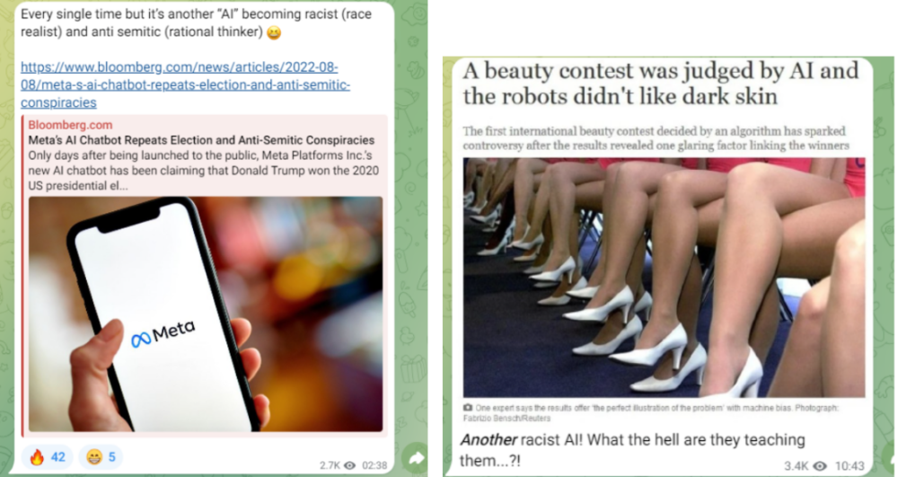Click the Bloomberg.com source label

(70, 125)
